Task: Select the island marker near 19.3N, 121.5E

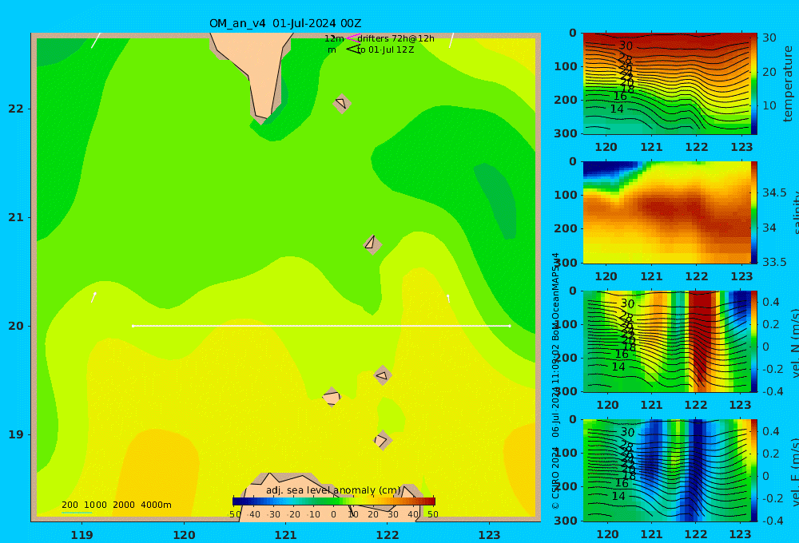Action: pyautogui.click(x=332, y=397)
